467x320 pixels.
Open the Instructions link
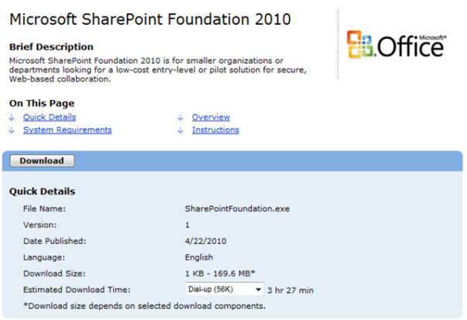click(x=215, y=129)
